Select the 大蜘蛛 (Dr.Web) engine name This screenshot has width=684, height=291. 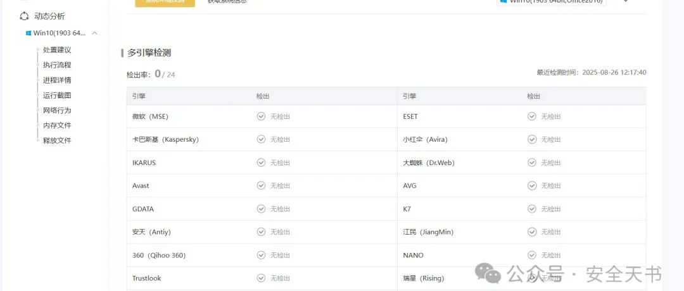[429, 163]
